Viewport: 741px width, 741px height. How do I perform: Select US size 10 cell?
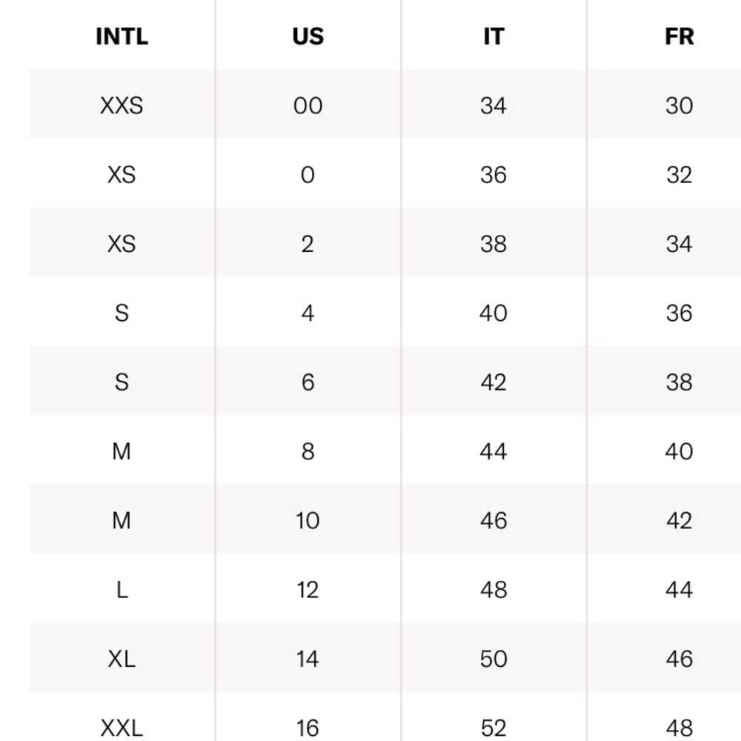(308, 520)
